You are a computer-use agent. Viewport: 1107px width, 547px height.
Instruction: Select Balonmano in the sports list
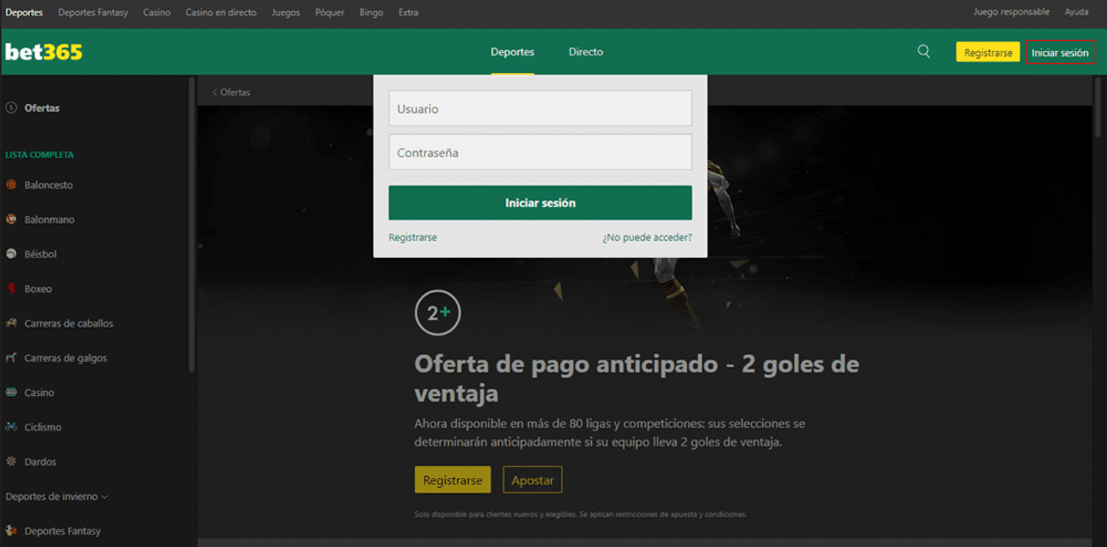click(49, 220)
